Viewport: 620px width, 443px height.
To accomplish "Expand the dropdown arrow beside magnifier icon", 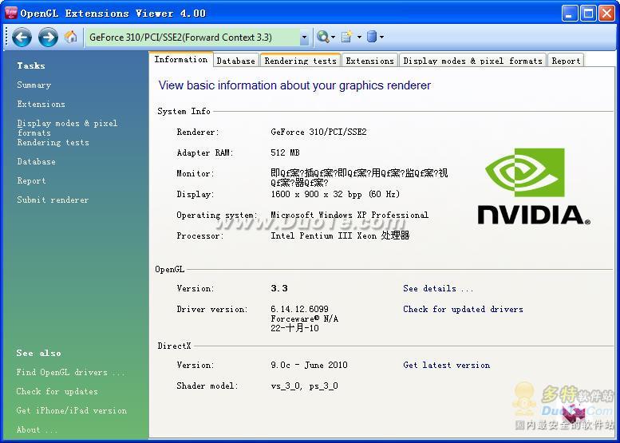I will click(333, 38).
